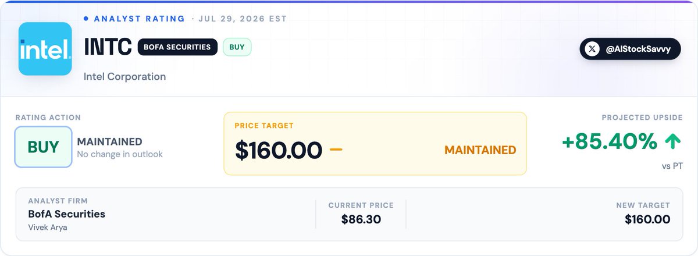Image resolution: width=698 pixels, height=256 pixels.
Task: Select the INTC ticker symbol
Action: click(108, 48)
